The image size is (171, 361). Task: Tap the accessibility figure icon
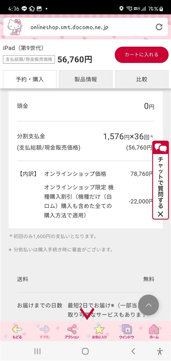pyautogui.click(x=160, y=351)
